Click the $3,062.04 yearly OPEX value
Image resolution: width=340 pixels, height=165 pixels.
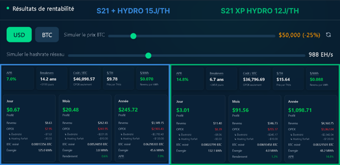tap(327, 129)
